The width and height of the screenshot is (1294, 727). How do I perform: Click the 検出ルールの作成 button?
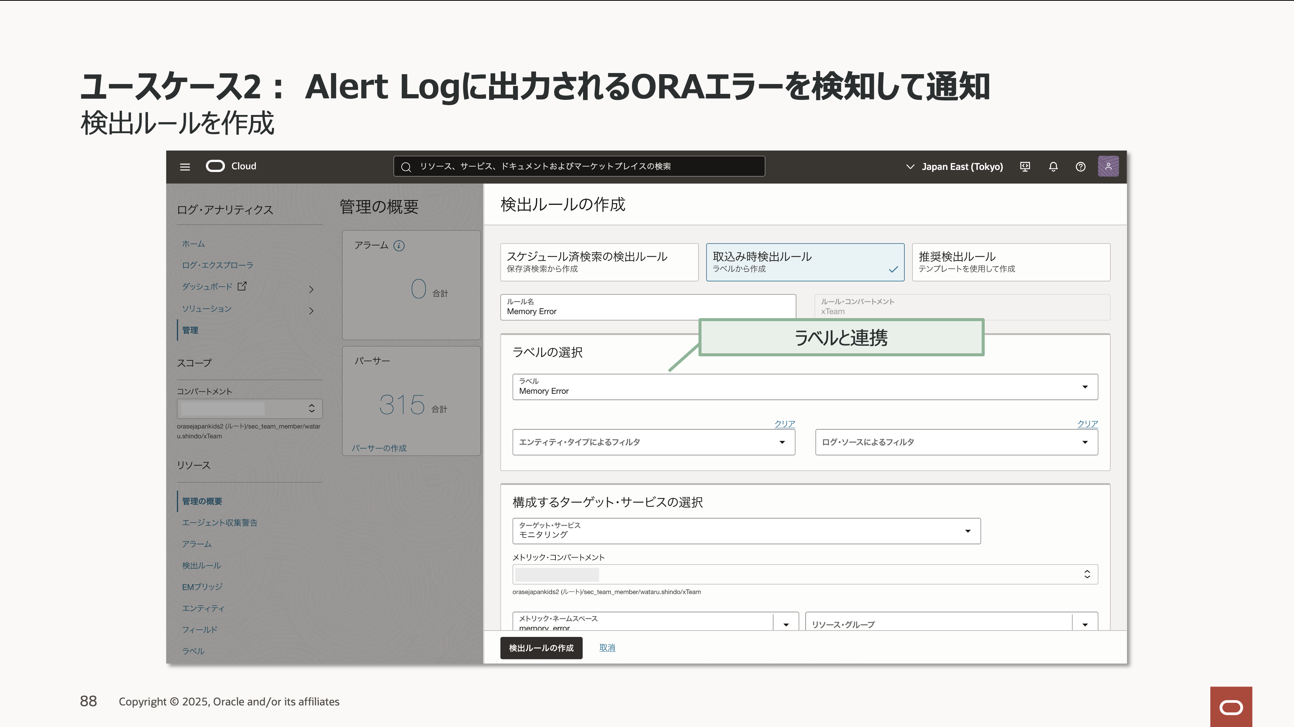click(541, 648)
